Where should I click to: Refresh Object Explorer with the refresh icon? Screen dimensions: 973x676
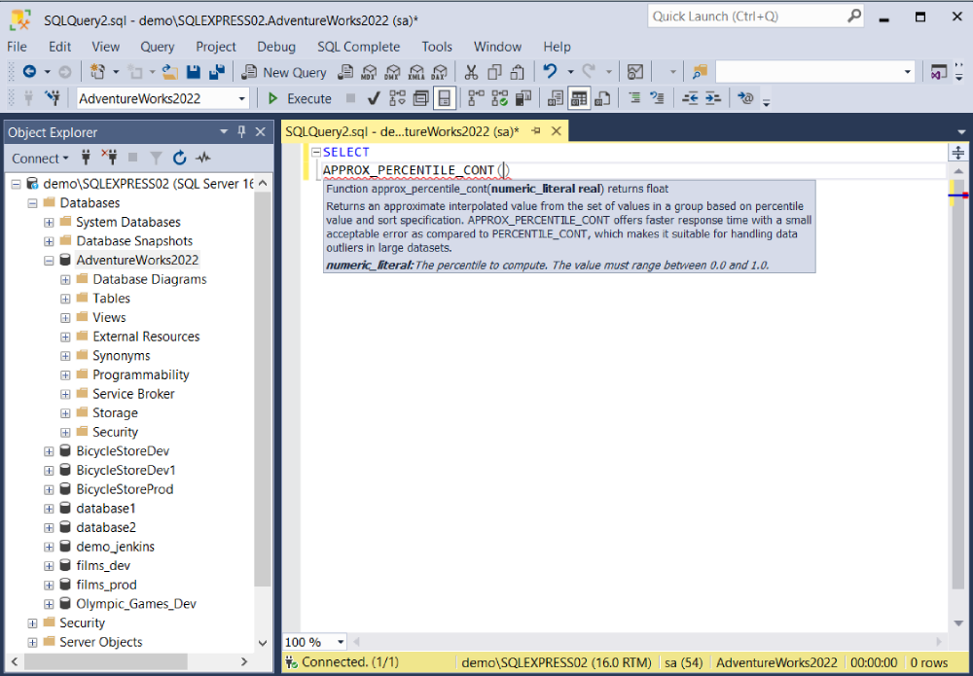pyautogui.click(x=180, y=159)
